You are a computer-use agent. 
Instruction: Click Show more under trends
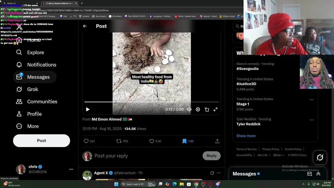pos(246,136)
